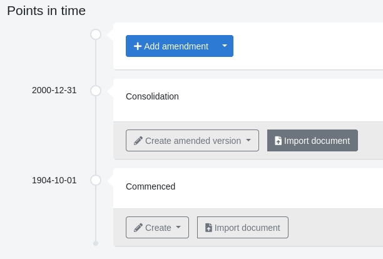Click file icon on outlined Import document button
Image resolution: width=383 pixels, height=259 pixels.
(208, 228)
